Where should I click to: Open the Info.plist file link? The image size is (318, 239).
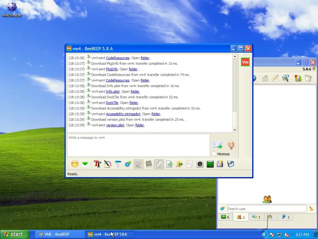113,91
